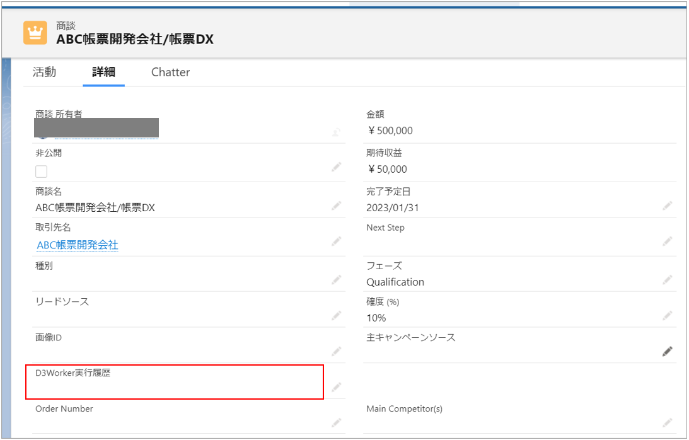The image size is (689, 440).
Task: Edit 確度 (%) using the pencil icon
Action: (668, 315)
